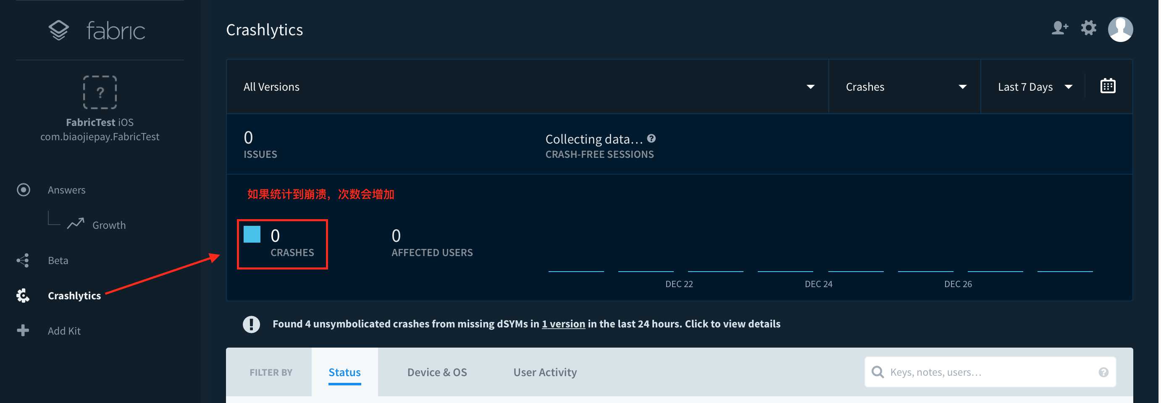Screen dimensions: 1161x403
Task: Click the DEC 24 chart label
Action: click(x=818, y=284)
